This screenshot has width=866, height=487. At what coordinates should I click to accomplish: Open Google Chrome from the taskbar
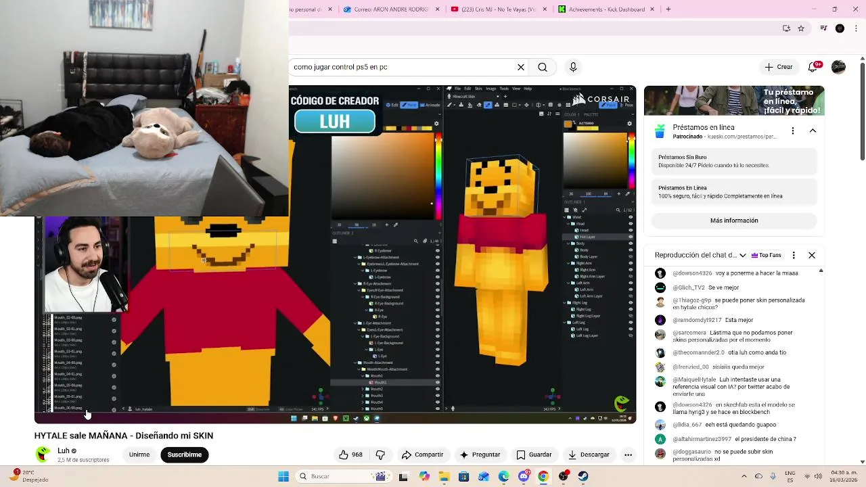(543, 476)
